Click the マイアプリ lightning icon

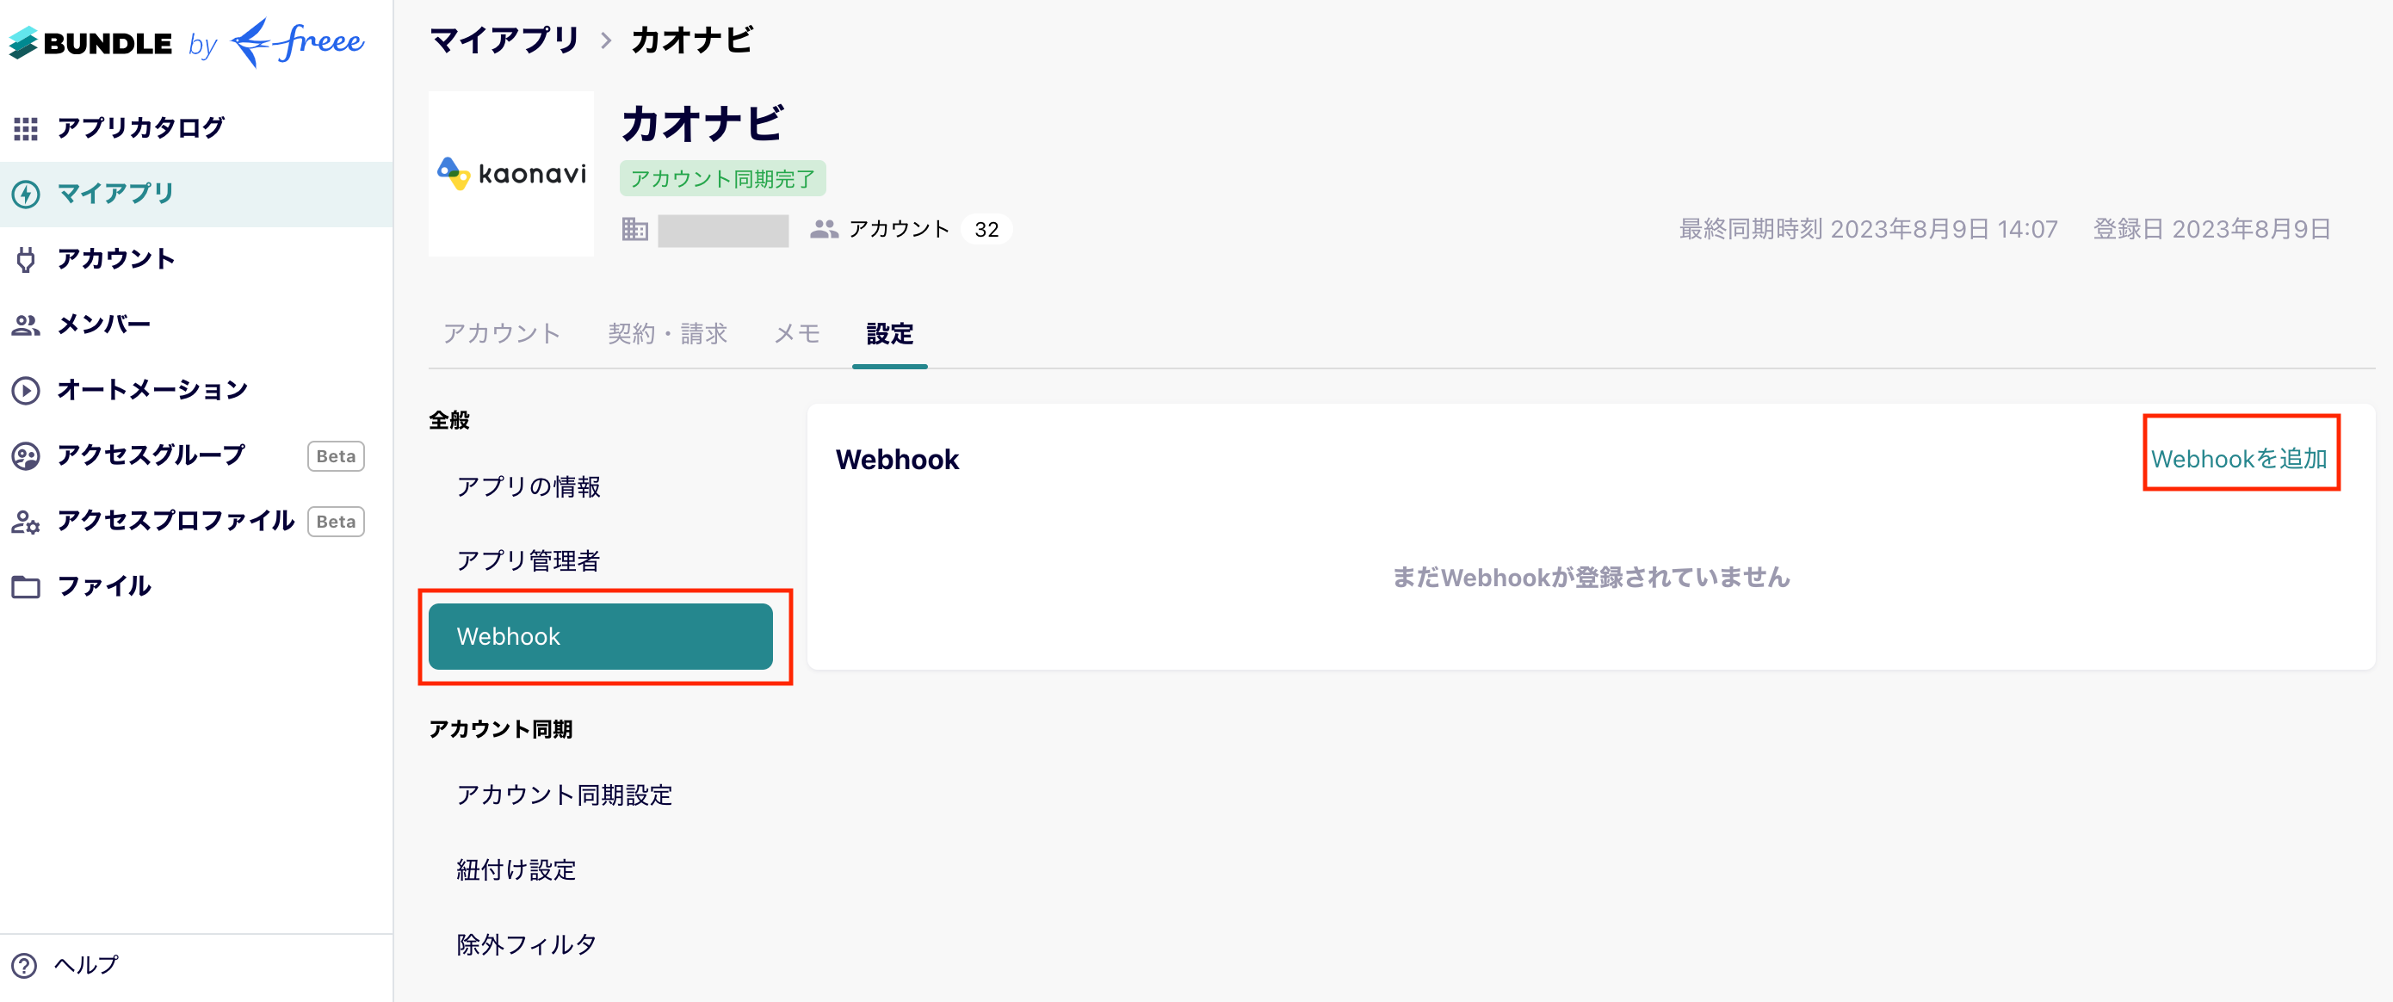26,194
